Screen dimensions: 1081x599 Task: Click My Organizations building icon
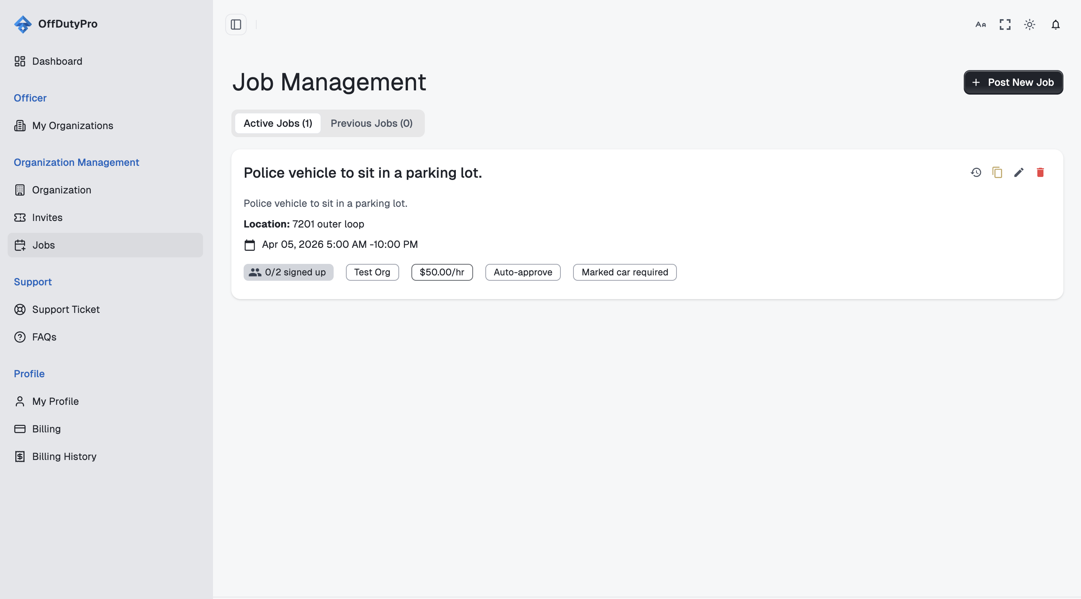(20, 125)
